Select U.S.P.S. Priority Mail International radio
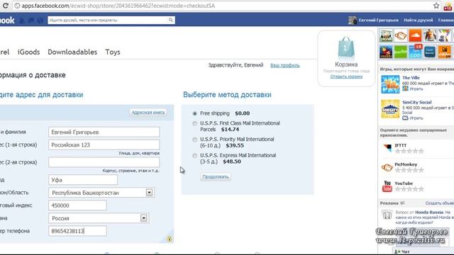 coord(195,140)
